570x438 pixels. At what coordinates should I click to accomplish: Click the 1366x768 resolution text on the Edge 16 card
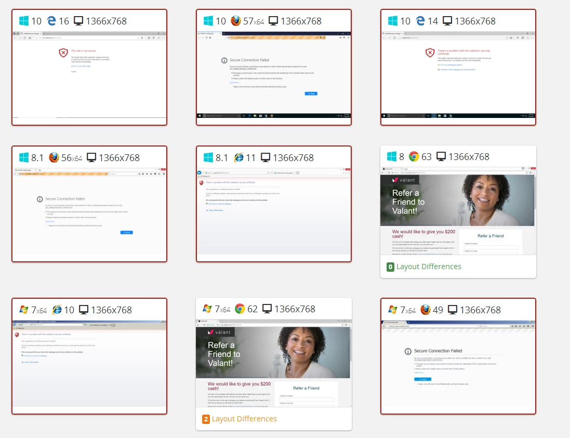[106, 21]
